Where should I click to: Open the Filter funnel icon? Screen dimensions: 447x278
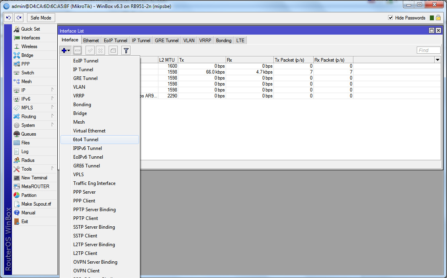(x=126, y=51)
